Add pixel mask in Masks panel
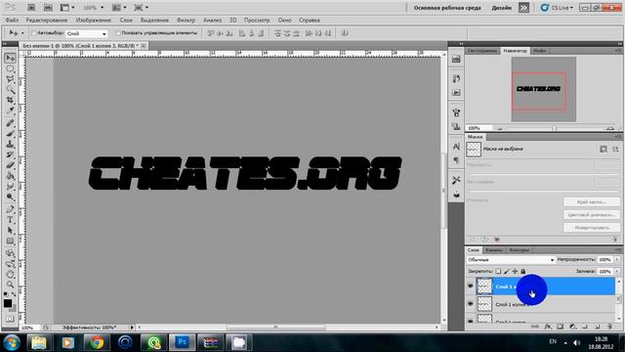Viewport: 625px width, 352px height. [x=604, y=149]
